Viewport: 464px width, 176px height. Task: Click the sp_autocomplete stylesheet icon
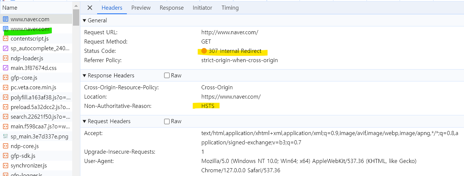(x=6, y=48)
